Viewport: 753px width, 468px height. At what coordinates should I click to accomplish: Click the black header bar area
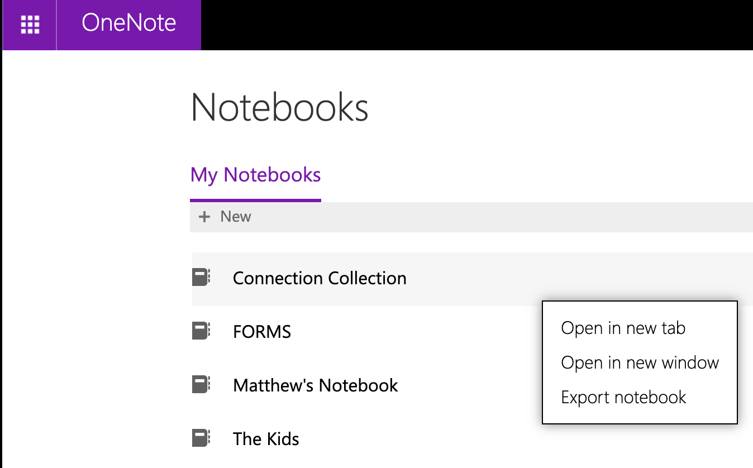pos(475,25)
